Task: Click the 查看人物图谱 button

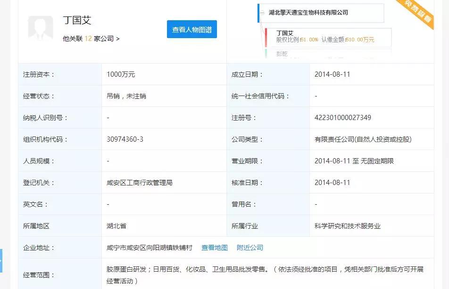Action: pyautogui.click(x=191, y=30)
